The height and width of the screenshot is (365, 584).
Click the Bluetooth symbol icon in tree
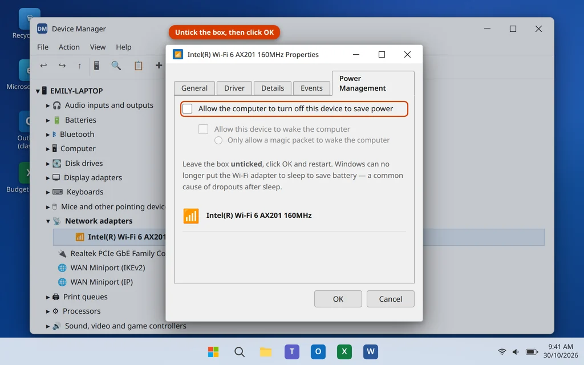(54, 134)
